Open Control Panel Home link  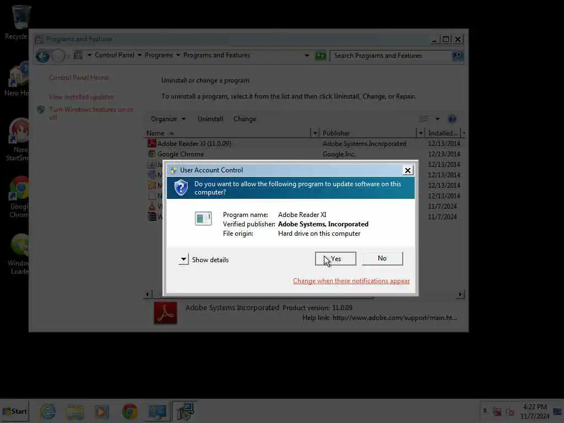79,77
